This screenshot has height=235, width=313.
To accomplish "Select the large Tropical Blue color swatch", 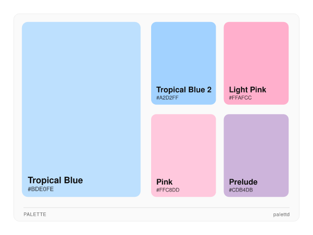I will pyautogui.click(x=81, y=98).
